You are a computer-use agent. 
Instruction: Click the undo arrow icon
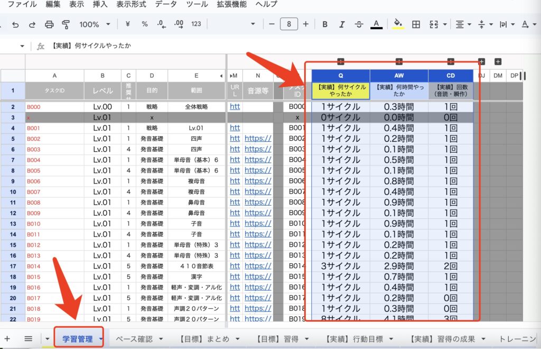[x=15, y=24]
